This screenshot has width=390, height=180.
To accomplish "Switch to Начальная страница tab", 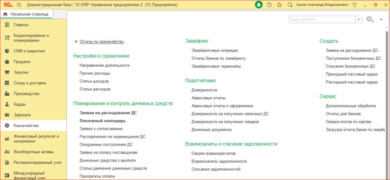I will click(x=26, y=14).
